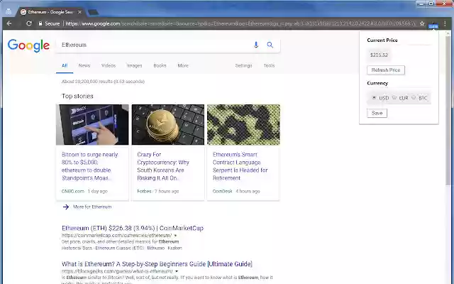Image resolution: width=454 pixels, height=284 pixels.
Task: Select the BTC currency option
Action: tap(414, 98)
